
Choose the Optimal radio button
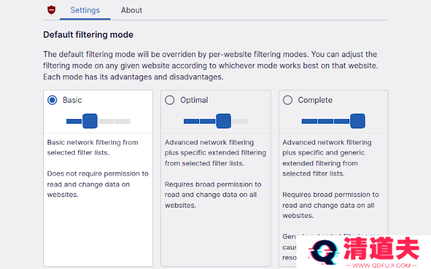[170, 100]
